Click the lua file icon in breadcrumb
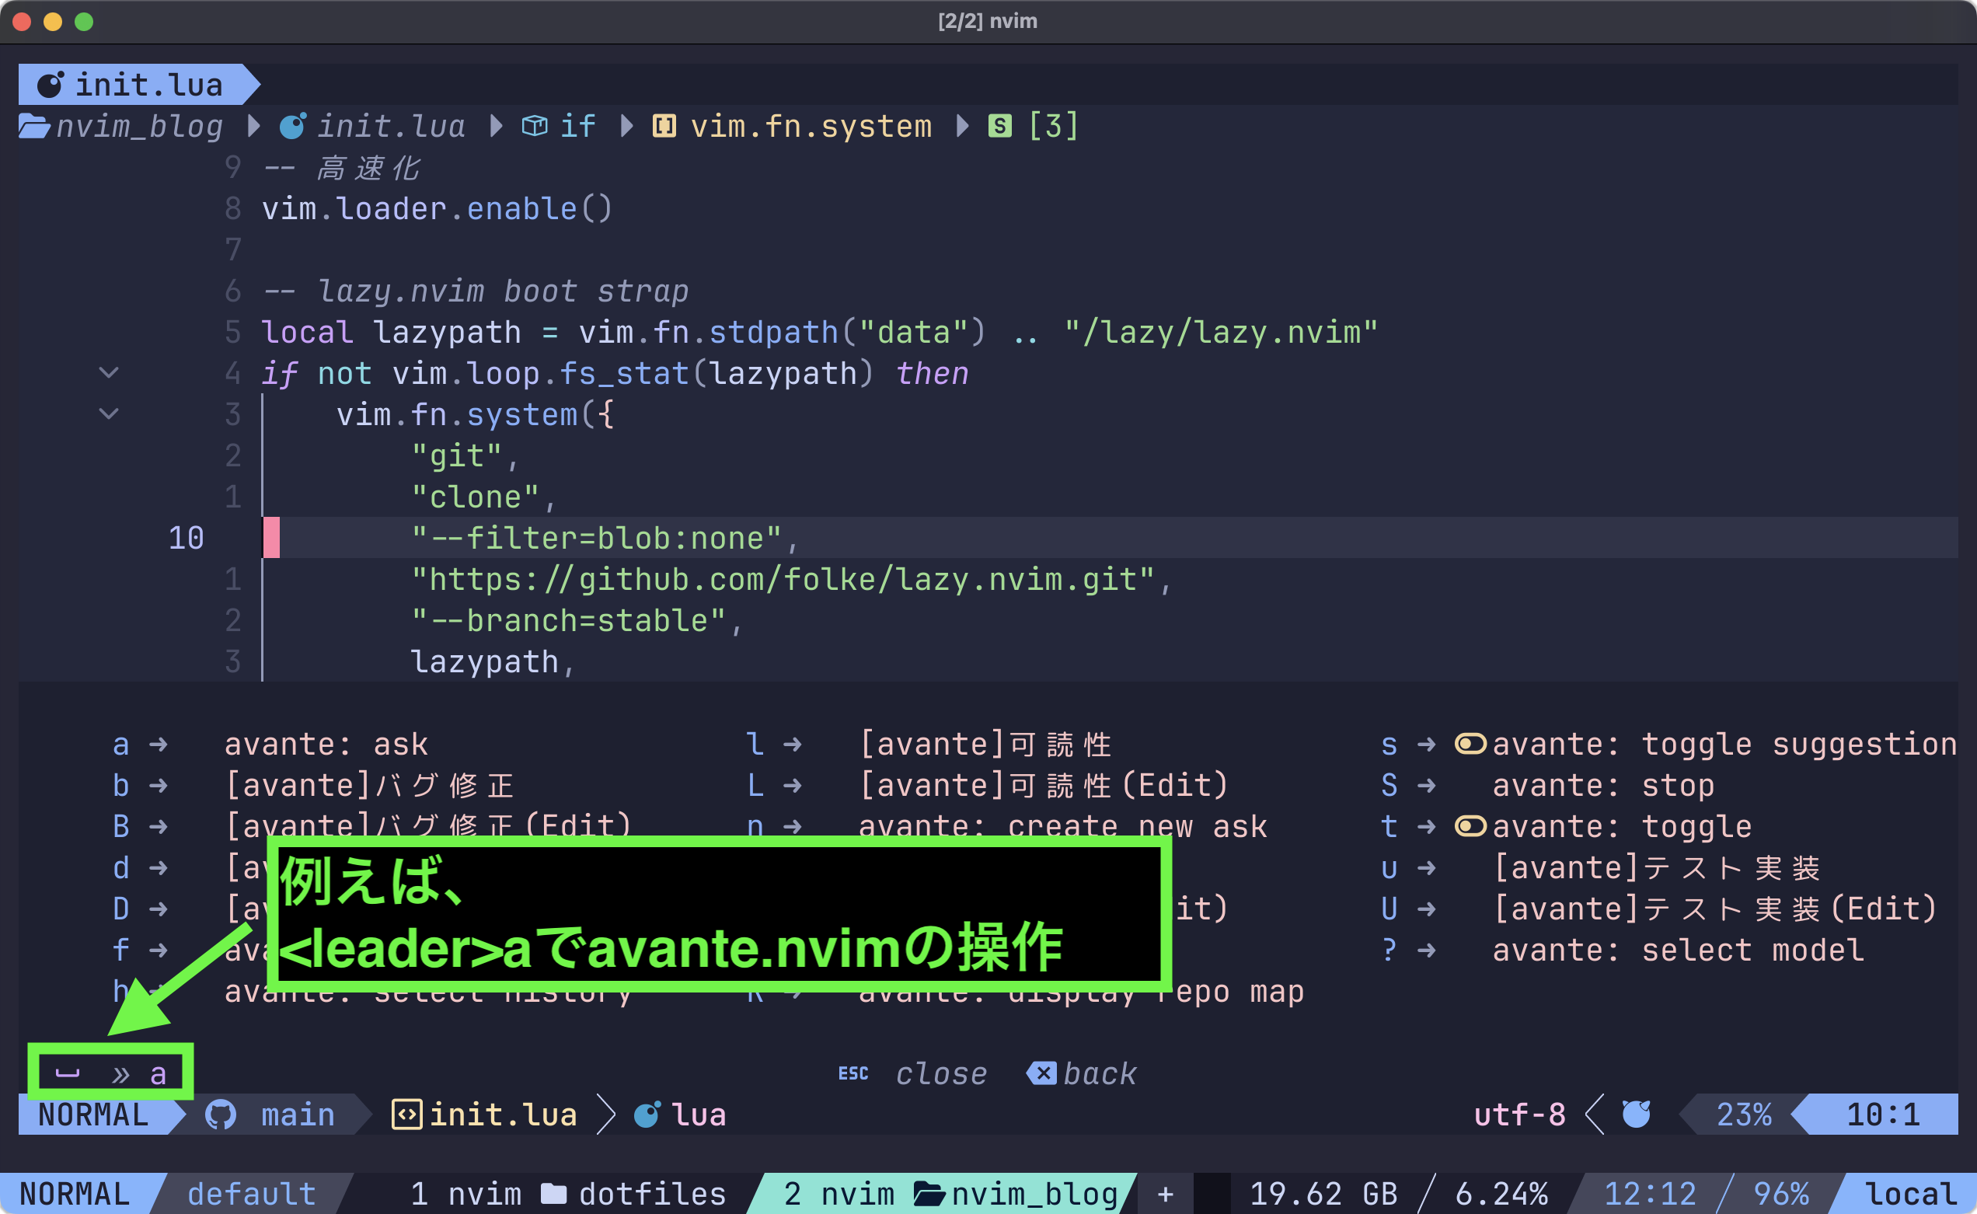Image resolution: width=1977 pixels, height=1214 pixels. coord(292,126)
